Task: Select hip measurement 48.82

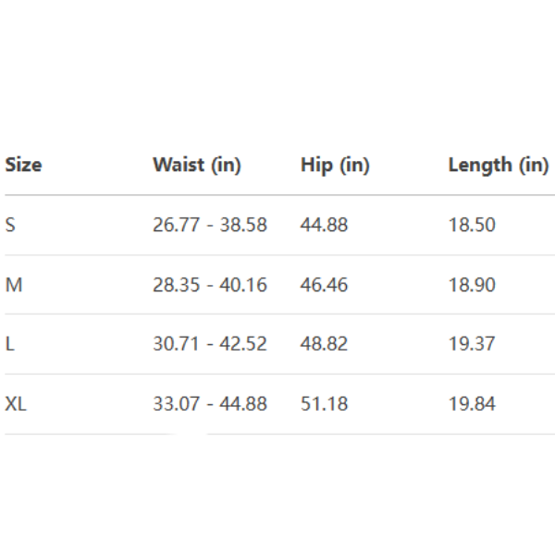Action: pyautogui.click(x=324, y=344)
